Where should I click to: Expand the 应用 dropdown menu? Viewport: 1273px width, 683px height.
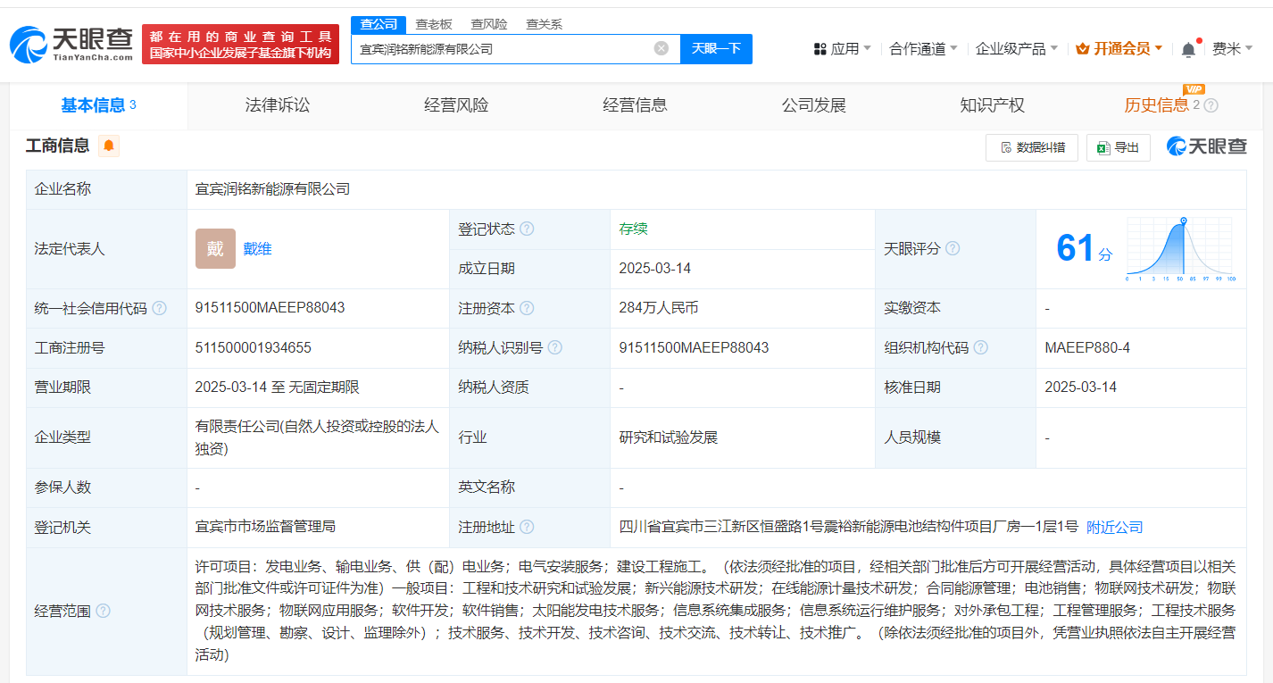(x=842, y=48)
